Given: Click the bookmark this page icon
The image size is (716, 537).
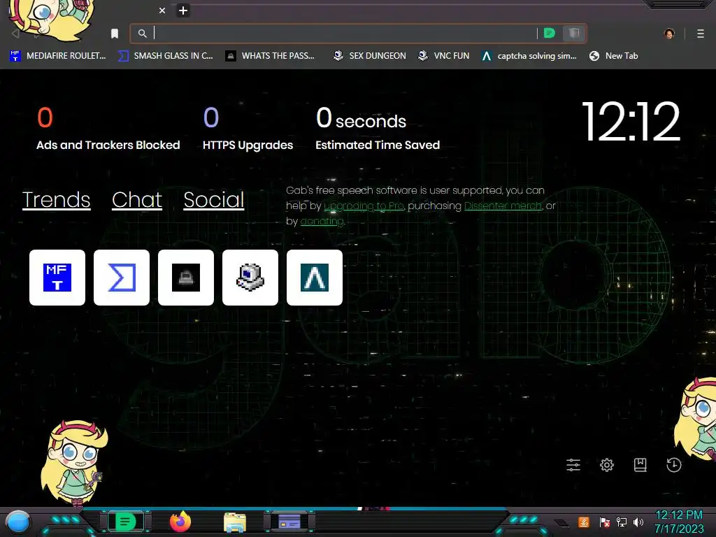Looking at the screenshot, I should (115, 34).
